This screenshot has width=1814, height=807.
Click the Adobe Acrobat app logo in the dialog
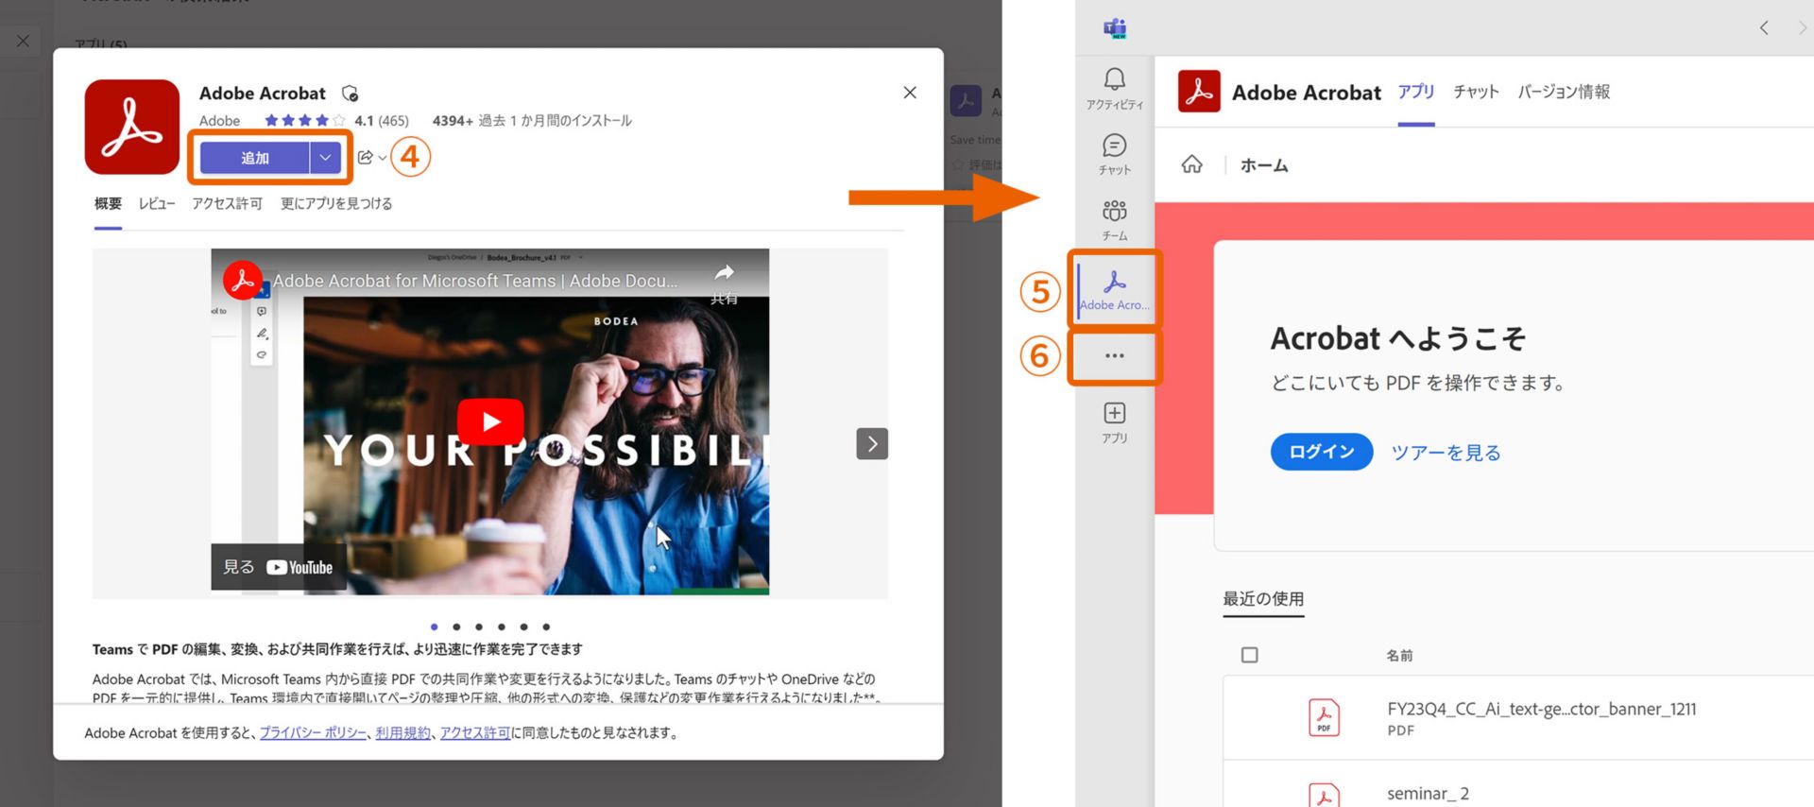tap(131, 127)
